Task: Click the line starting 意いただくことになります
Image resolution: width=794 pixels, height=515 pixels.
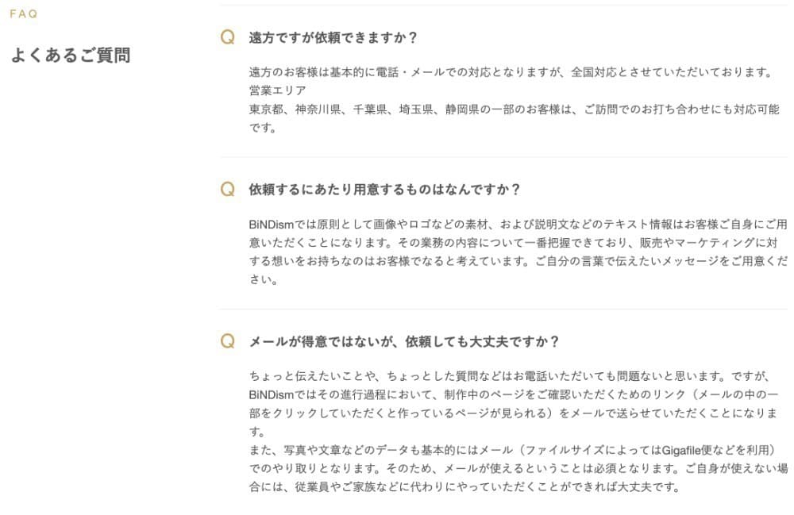Action: tap(513, 243)
